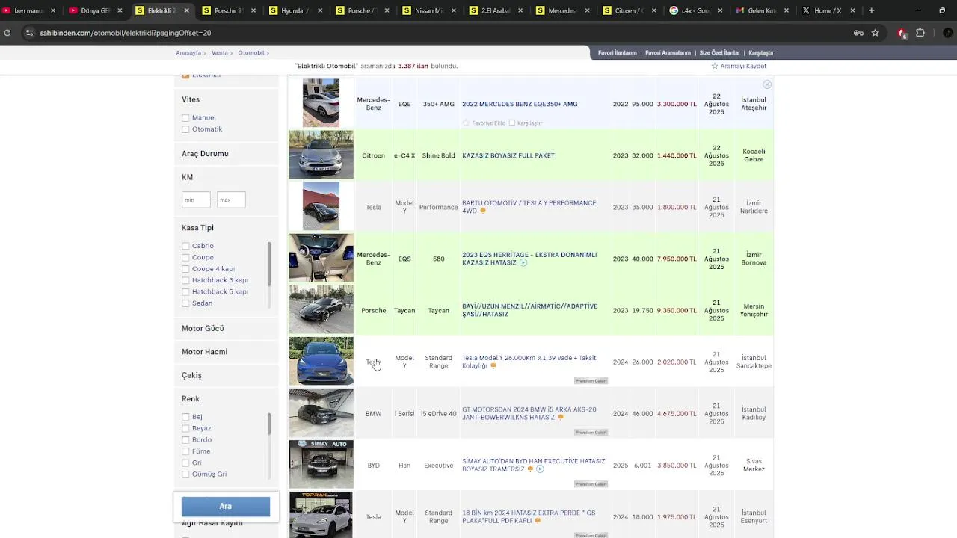Viewport: 957px width, 538px height.
Task: Collapse the Kasa Tipi filter section
Action: (197, 228)
